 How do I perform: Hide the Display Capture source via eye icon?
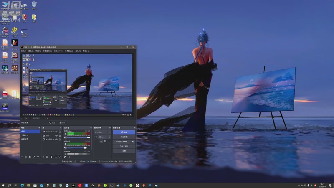56,140
